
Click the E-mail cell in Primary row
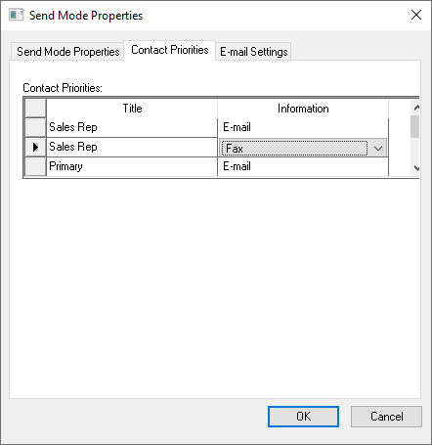[x=303, y=166]
